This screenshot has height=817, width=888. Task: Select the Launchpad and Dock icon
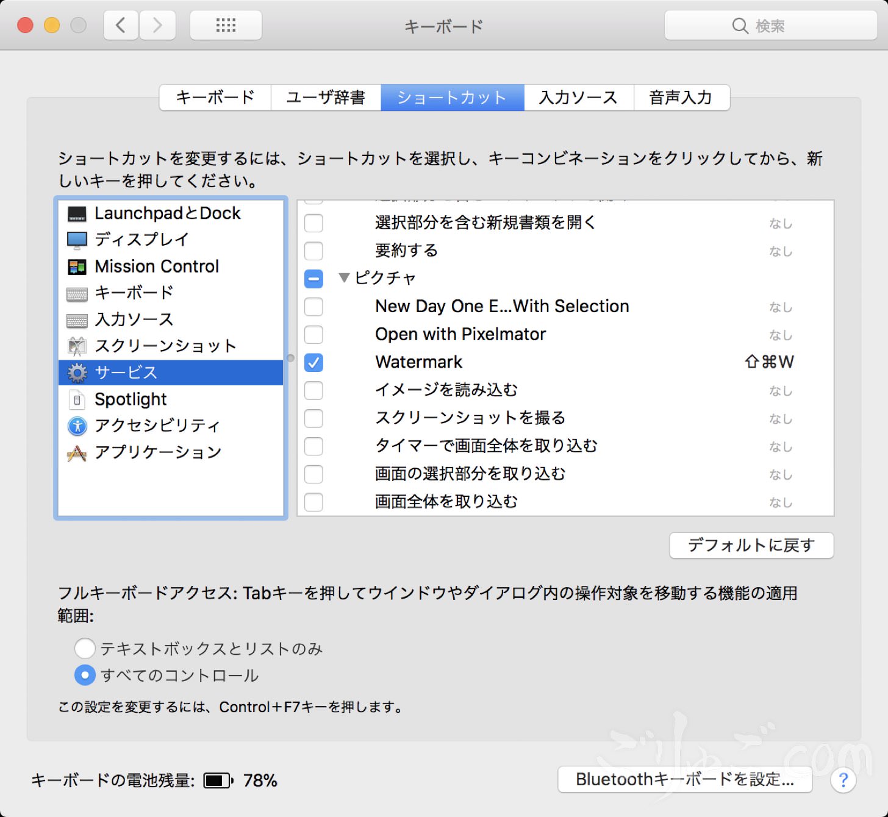coord(77,214)
